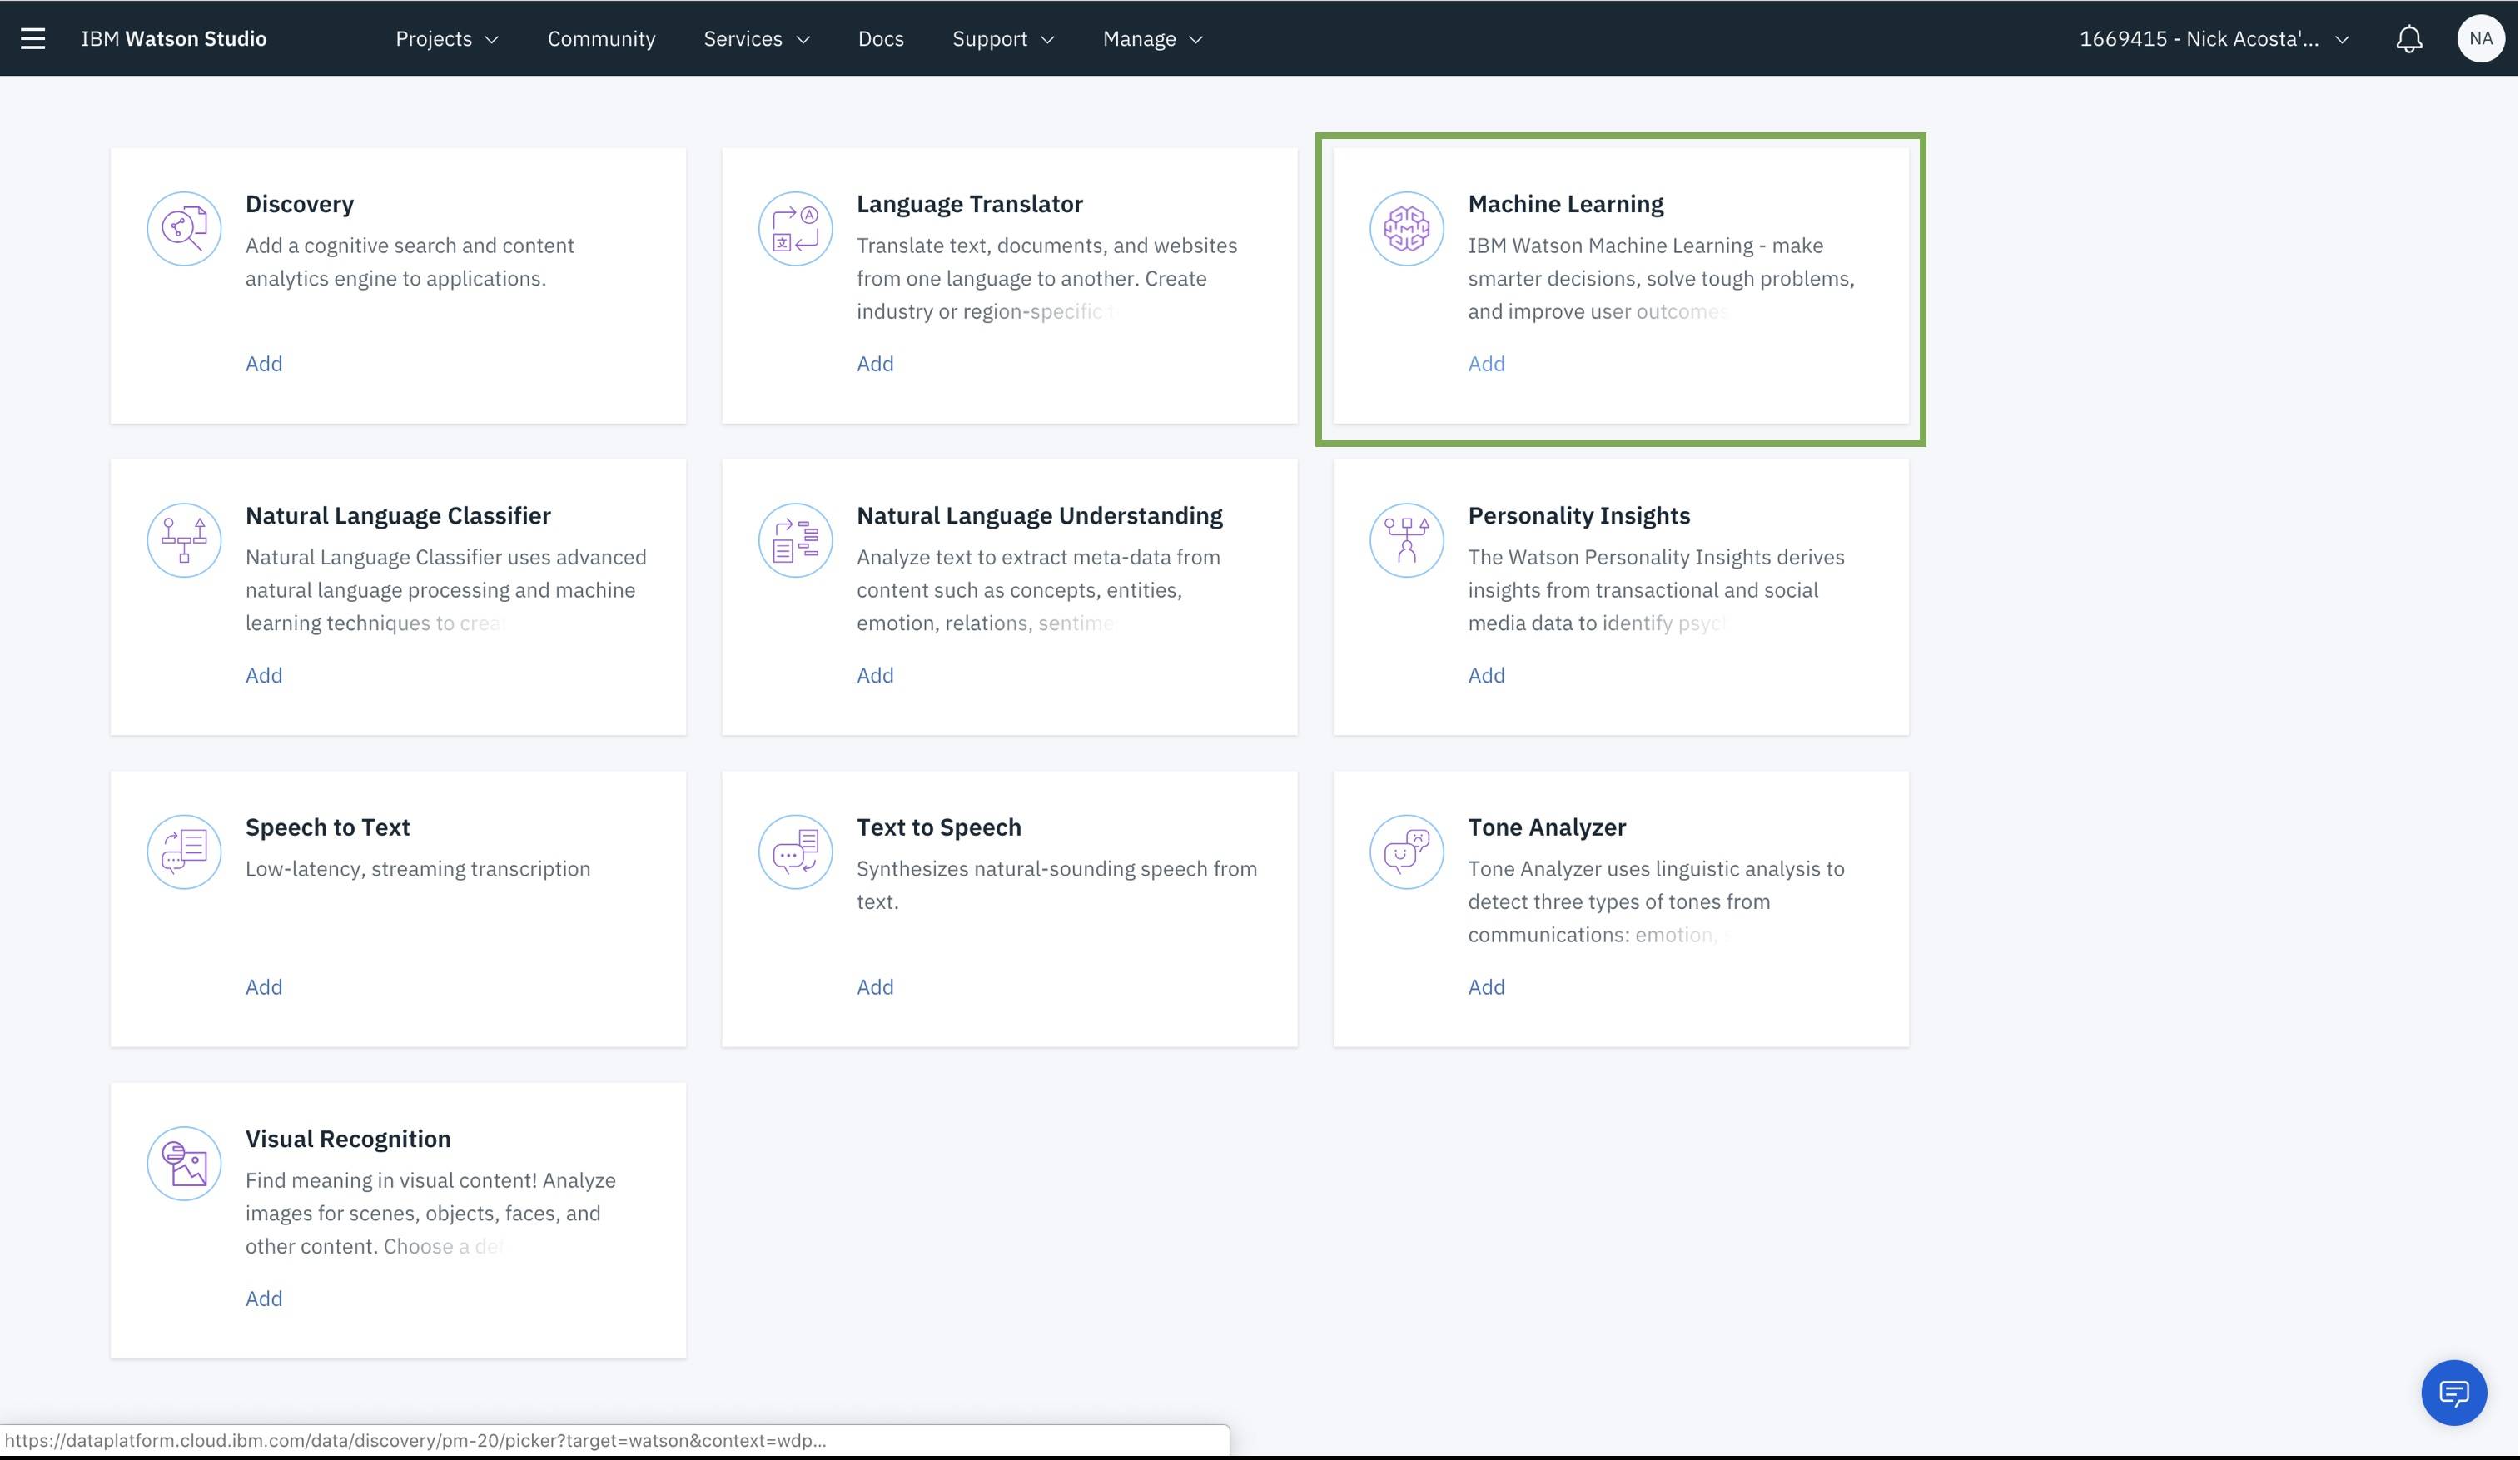Add the Machine Learning service
2520x1460 pixels.
coord(1486,363)
